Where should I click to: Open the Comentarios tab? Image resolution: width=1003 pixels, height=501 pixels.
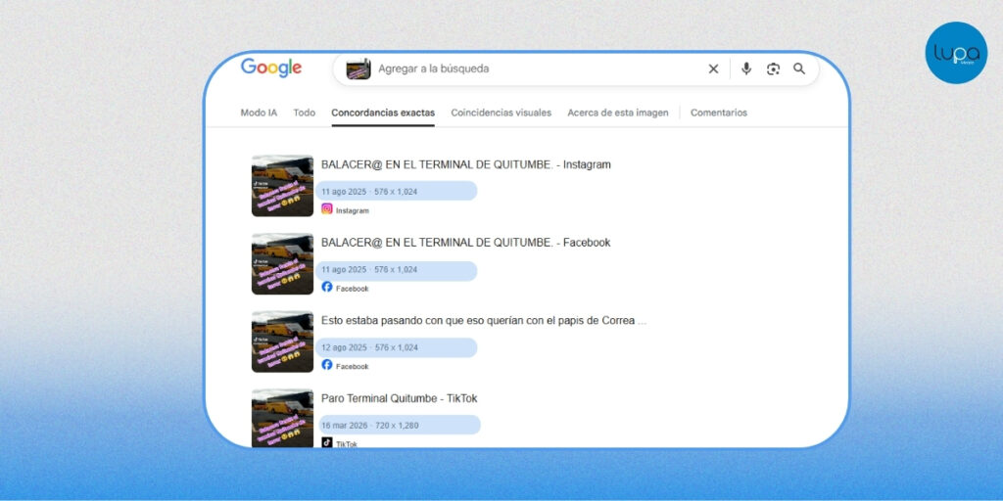coord(718,113)
